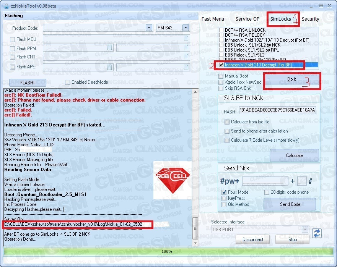Open file browser in second Flash APE field
This screenshot has width=337, height=267.
tap(186, 67)
